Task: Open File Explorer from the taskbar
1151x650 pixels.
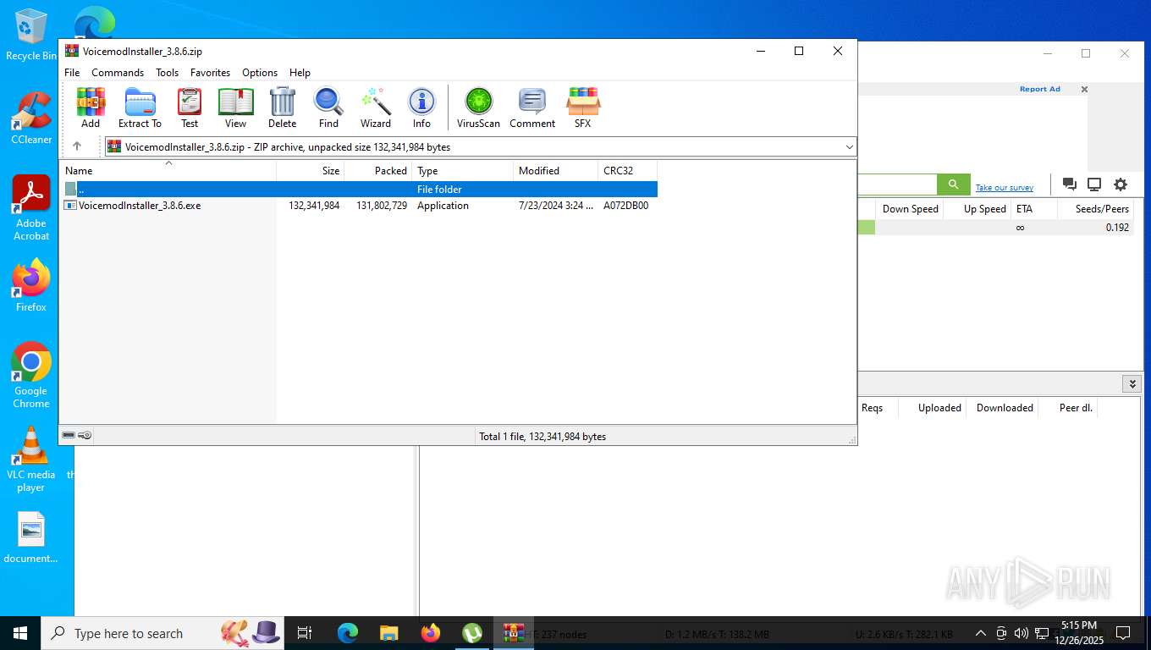Action: [388, 633]
